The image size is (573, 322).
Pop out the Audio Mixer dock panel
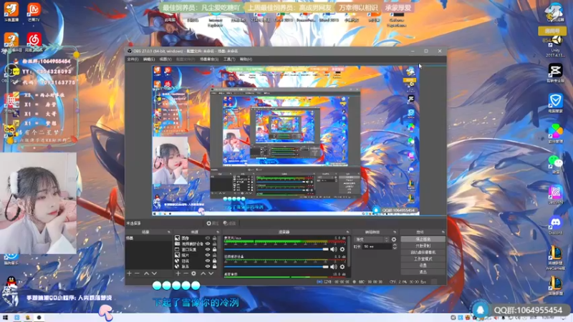click(347, 232)
